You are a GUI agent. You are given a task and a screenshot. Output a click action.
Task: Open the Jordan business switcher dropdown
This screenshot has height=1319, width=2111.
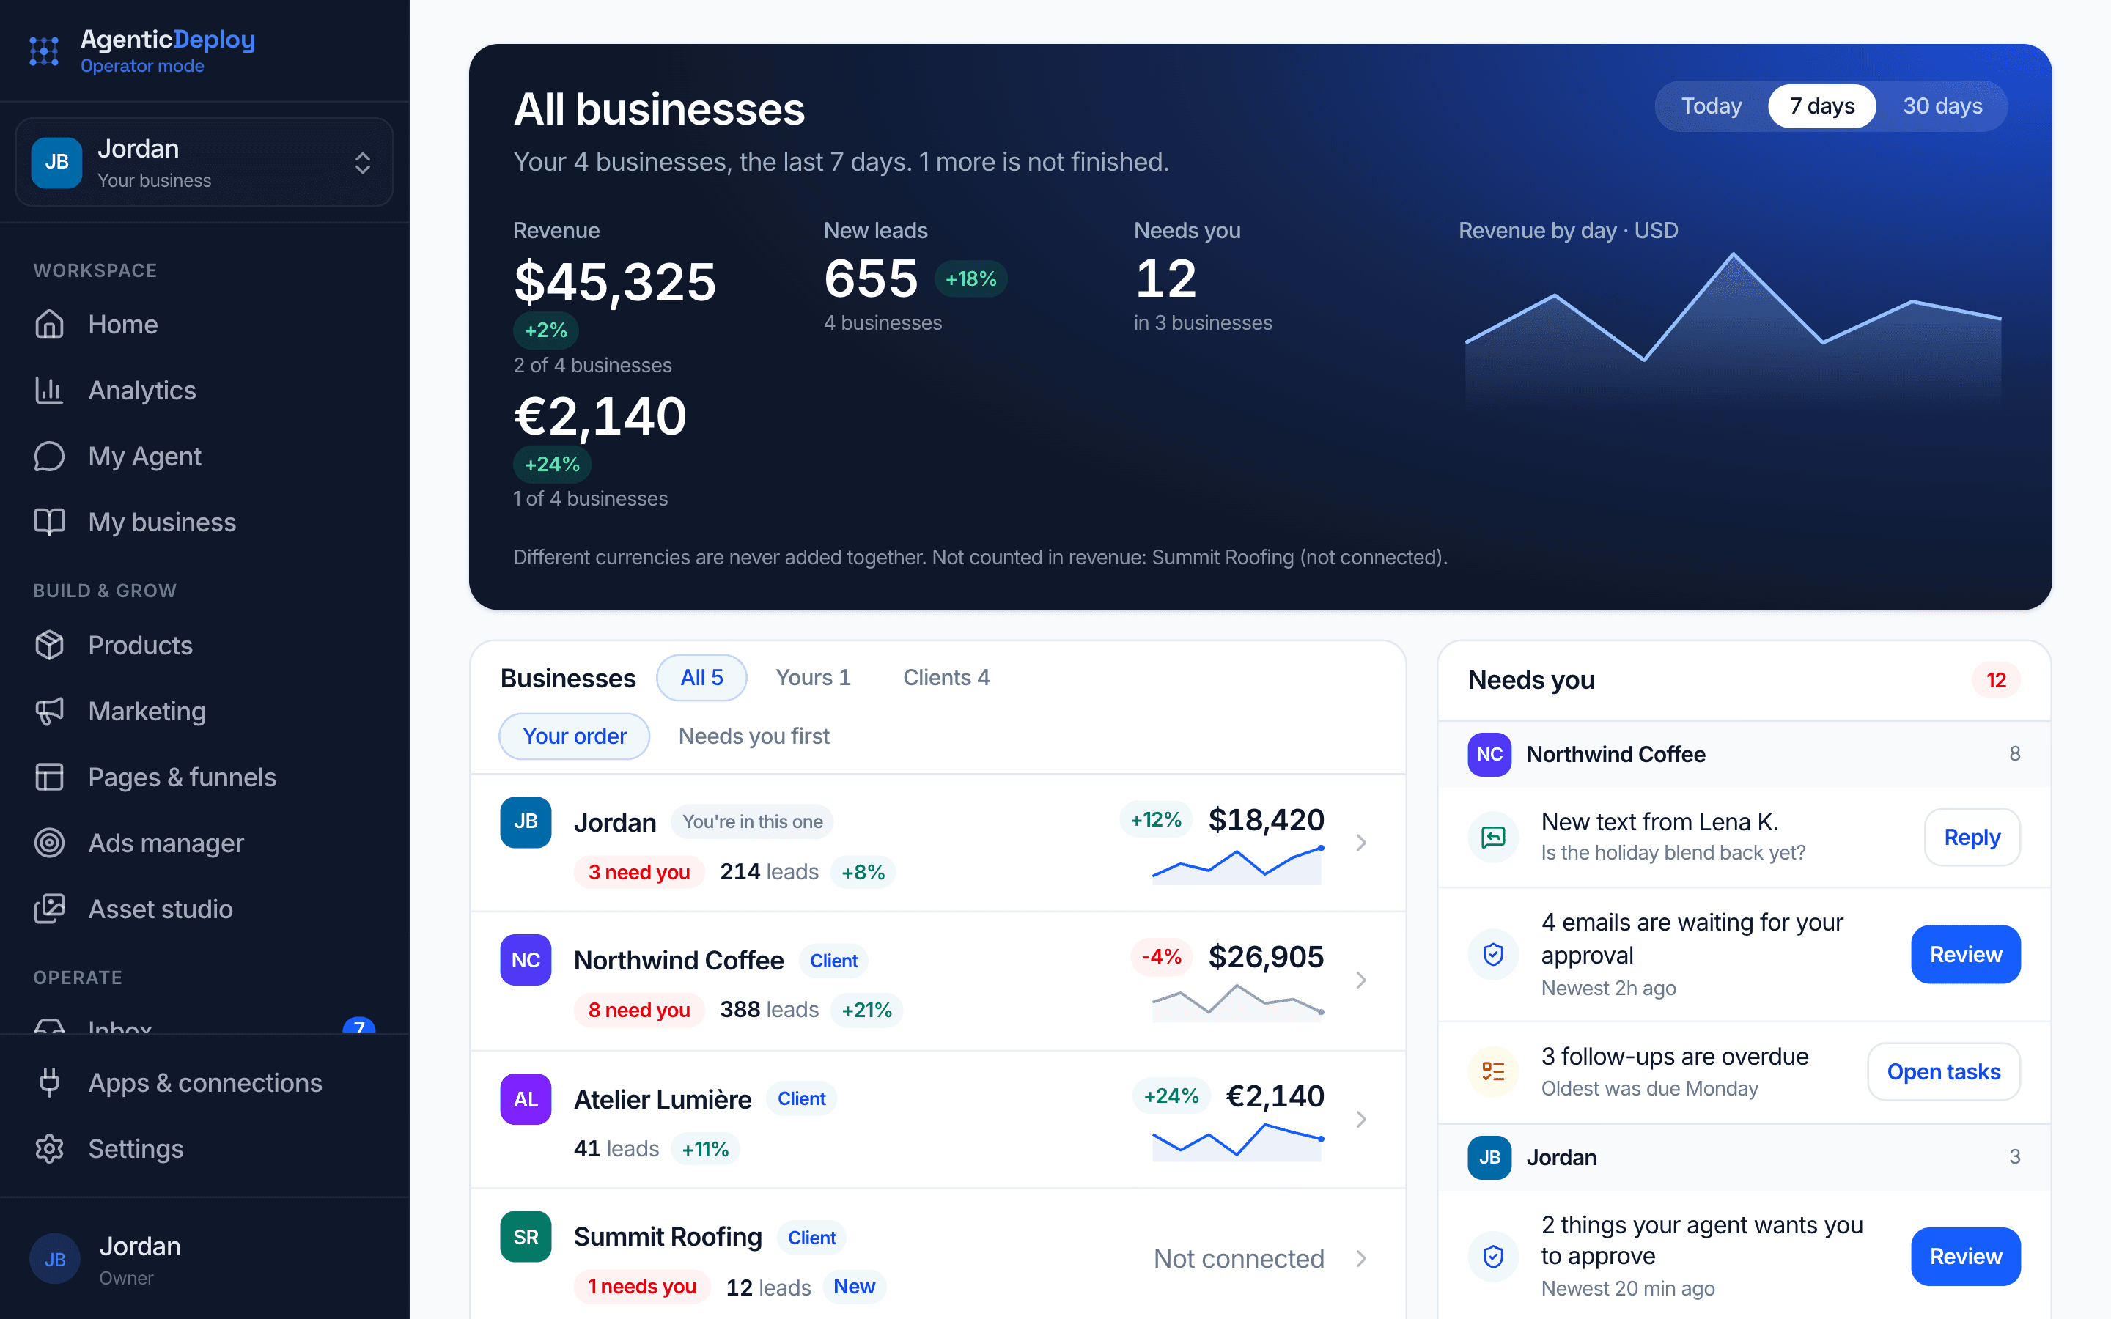click(x=204, y=162)
